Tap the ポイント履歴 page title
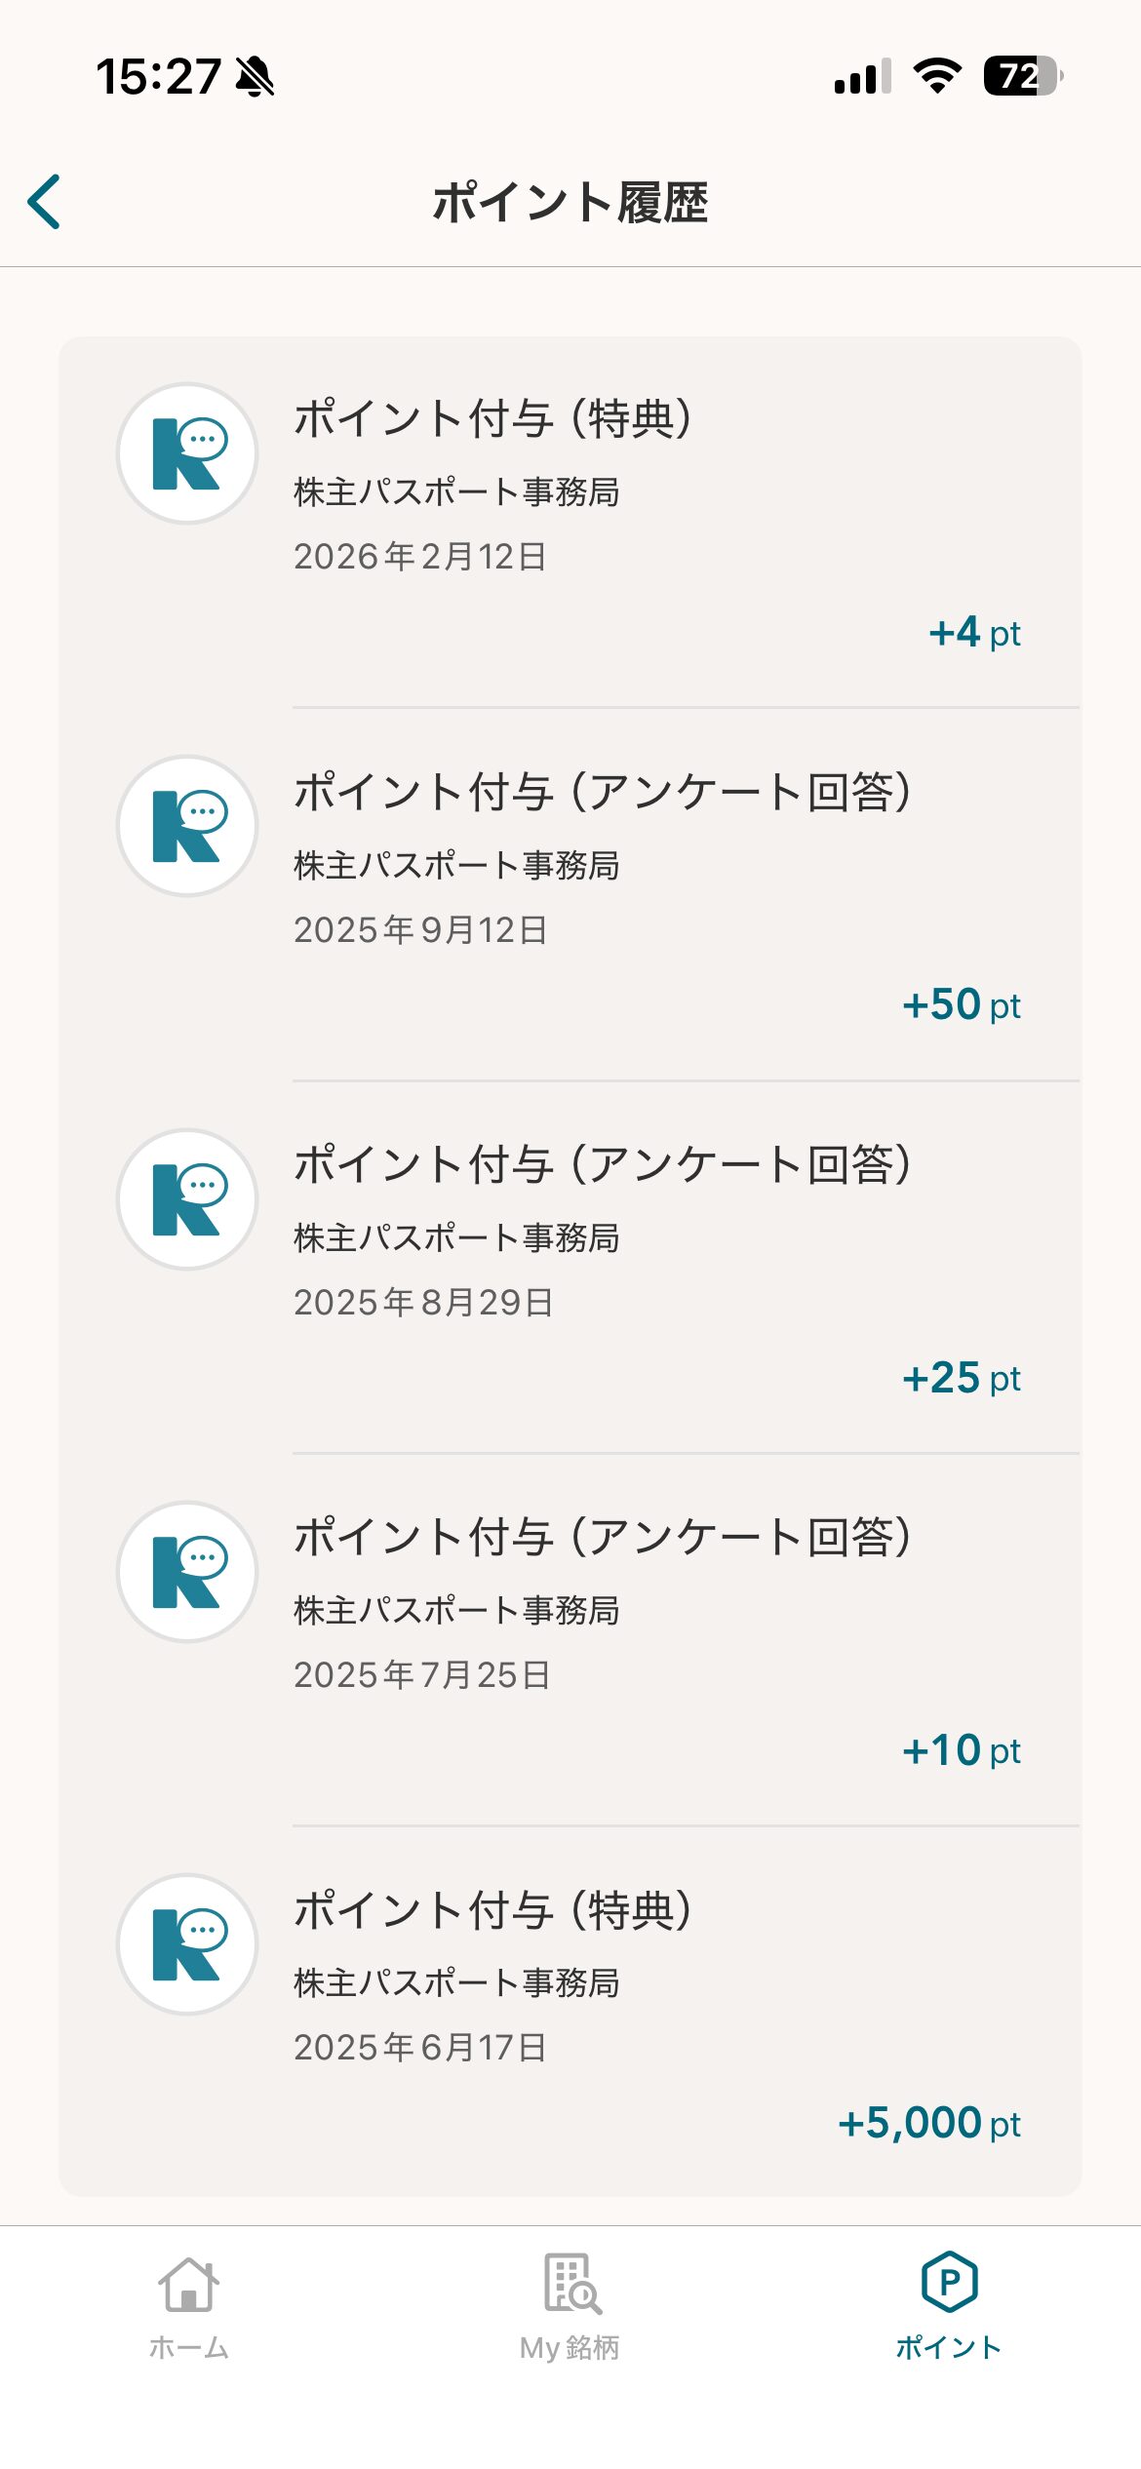 pyautogui.click(x=570, y=203)
